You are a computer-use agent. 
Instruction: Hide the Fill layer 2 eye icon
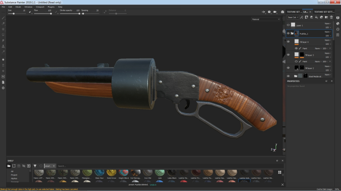(x=288, y=68)
